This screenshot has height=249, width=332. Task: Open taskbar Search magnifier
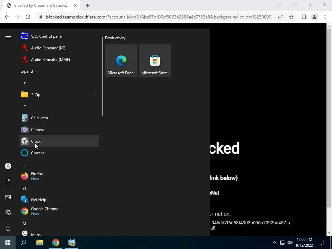pos(23,243)
